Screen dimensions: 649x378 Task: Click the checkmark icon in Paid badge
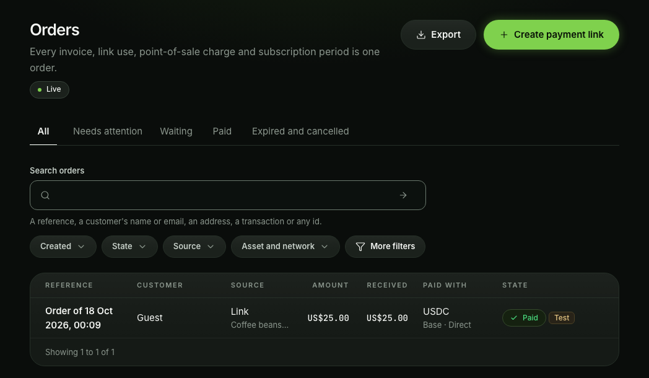pos(513,318)
